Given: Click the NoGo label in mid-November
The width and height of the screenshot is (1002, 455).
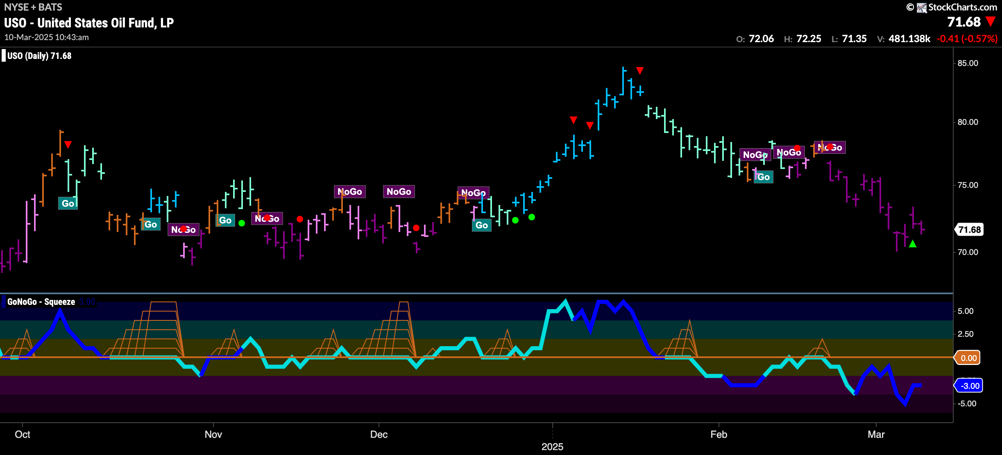Looking at the screenshot, I should 267,218.
